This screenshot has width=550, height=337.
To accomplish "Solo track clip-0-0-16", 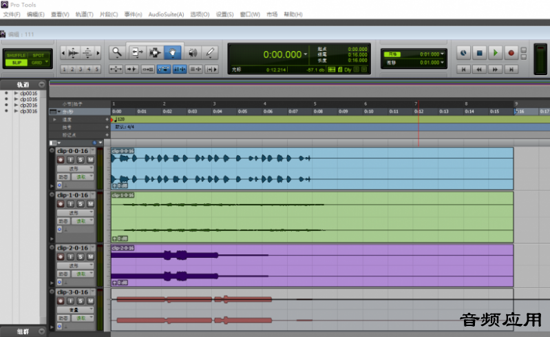I will [81, 160].
